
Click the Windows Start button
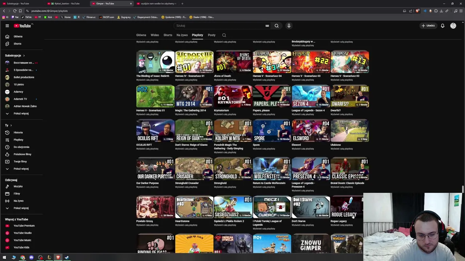click(5, 257)
